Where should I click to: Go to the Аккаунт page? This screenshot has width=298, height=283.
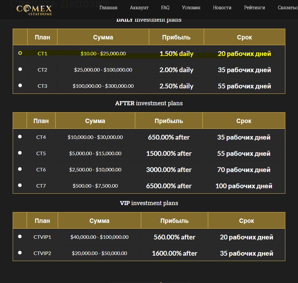tap(139, 8)
